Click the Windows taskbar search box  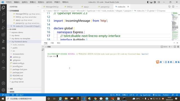click(x=26, y=98)
